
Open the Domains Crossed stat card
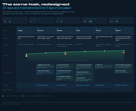[41, 20]
